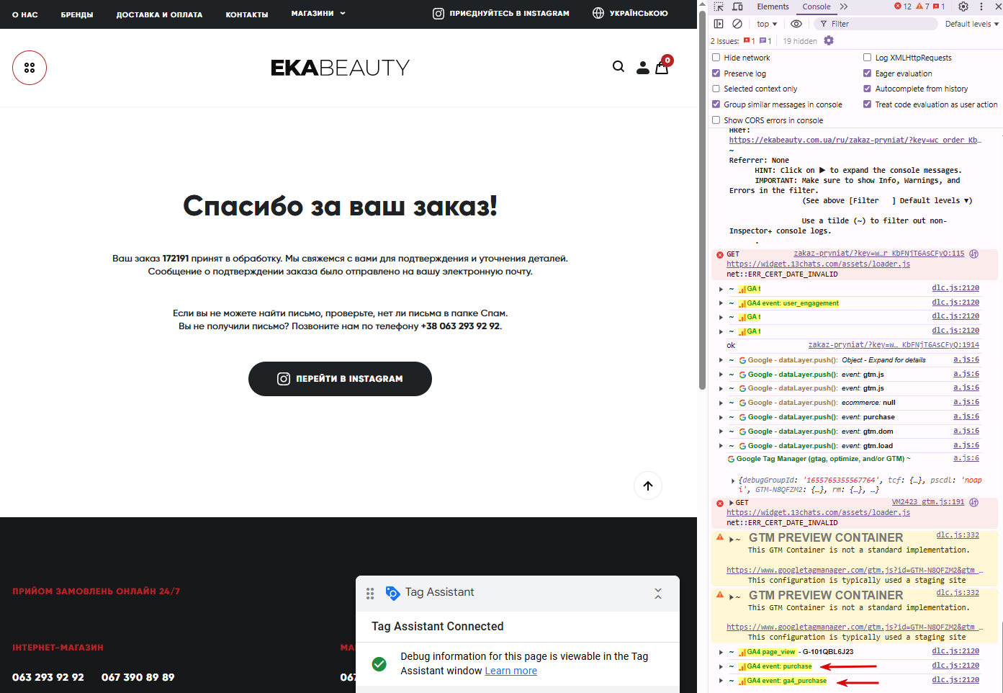Click the clear console icon
This screenshot has height=693, width=1003.
coord(737,24)
